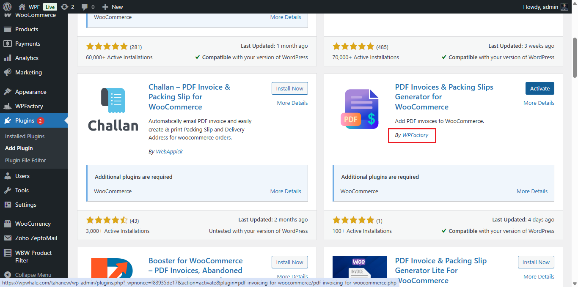Click the admin user avatar
Screen dimensions: 578x287
pos(564,7)
